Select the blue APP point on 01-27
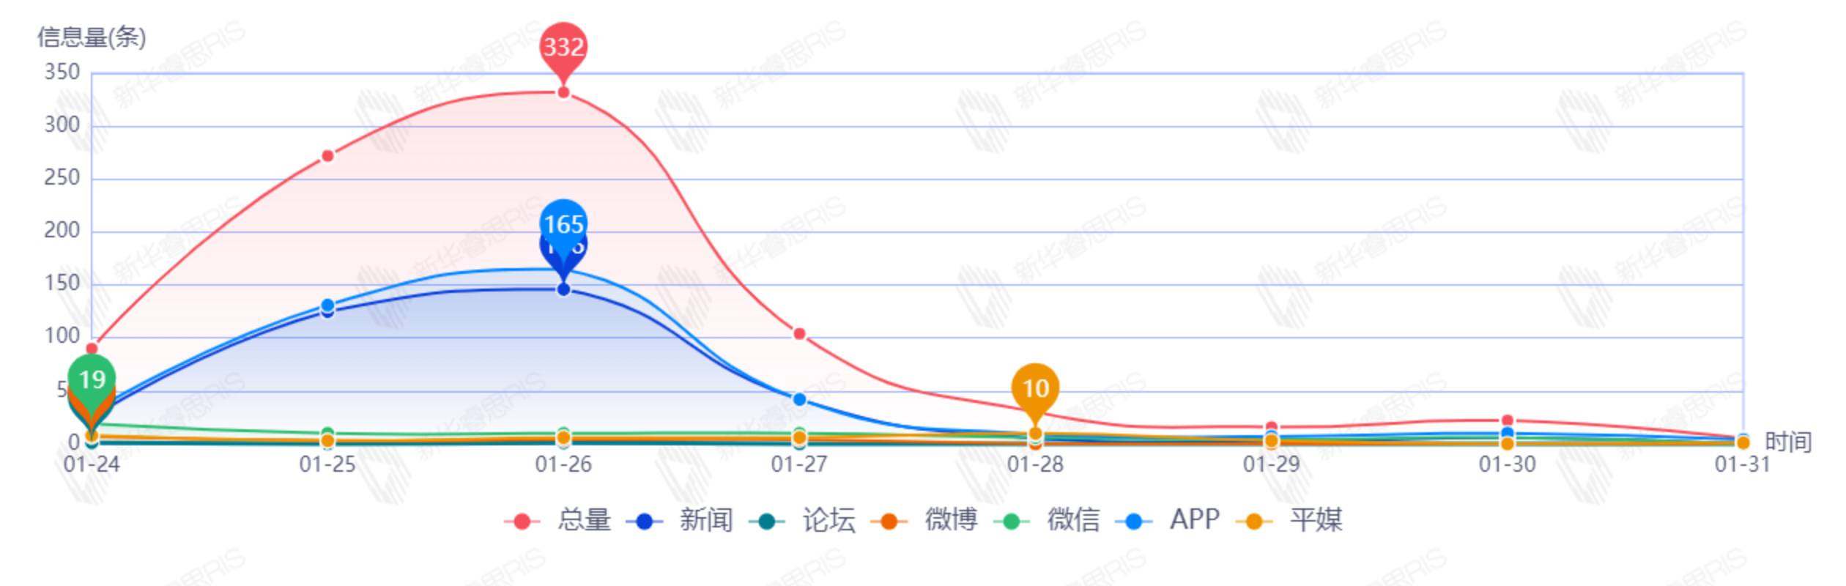This screenshot has width=1846, height=586. pyautogui.click(x=799, y=399)
